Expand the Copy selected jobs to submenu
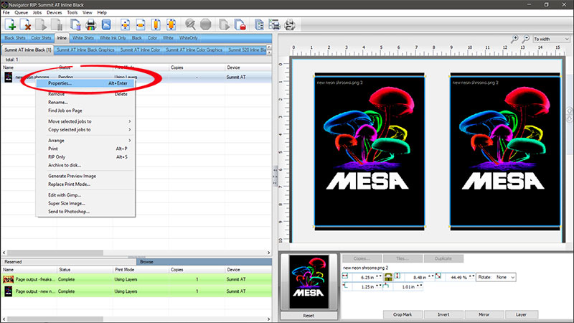The height and width of the screenshot is (323, 574). (89, 130)
